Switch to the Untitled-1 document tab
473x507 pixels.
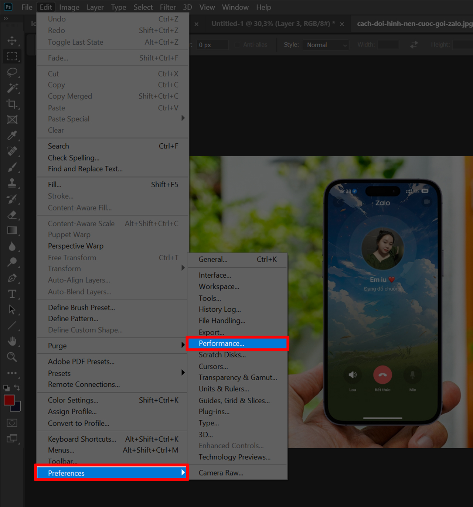pyautogui.click(x=273, y=24)
